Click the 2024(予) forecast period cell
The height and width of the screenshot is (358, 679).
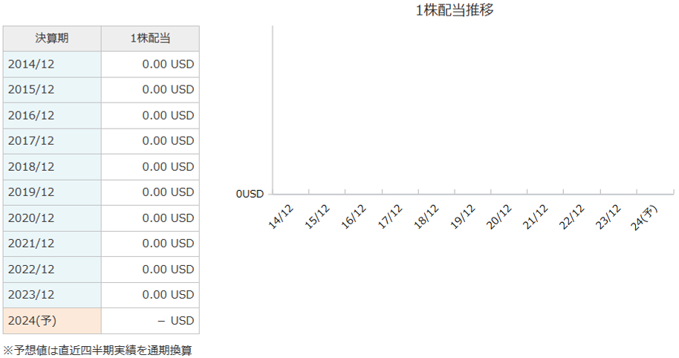coord(52,321)
